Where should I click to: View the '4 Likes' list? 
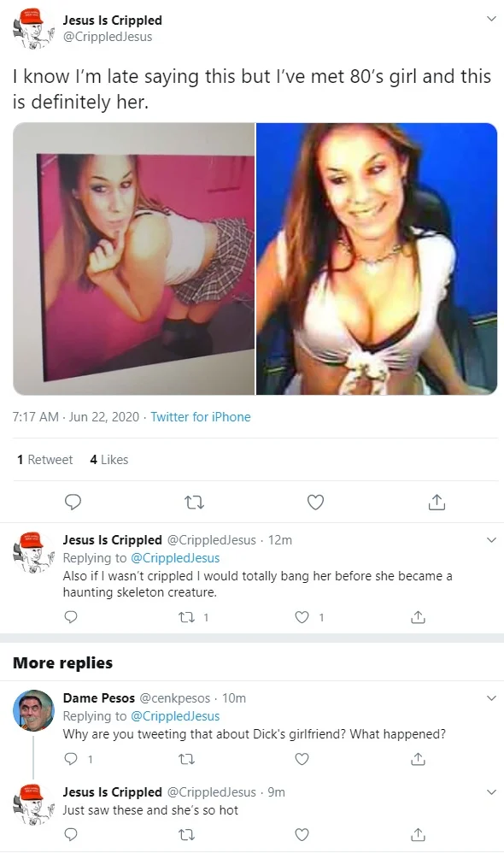tap(109, 460)
